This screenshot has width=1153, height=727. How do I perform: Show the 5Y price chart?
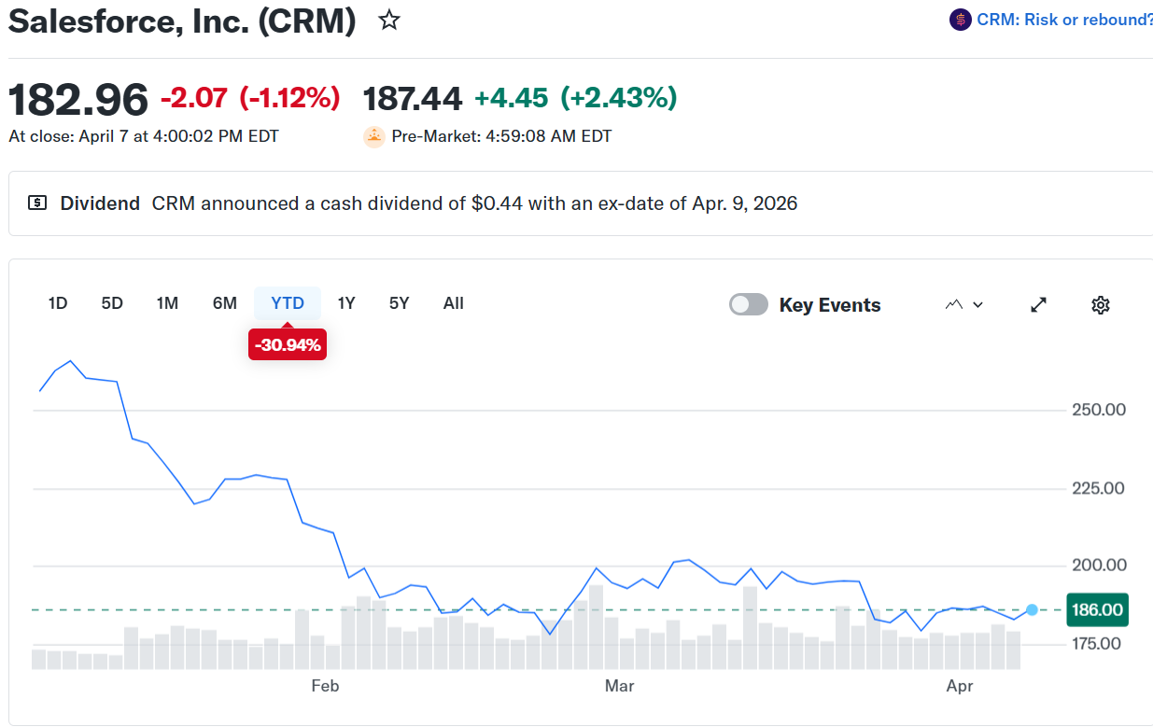click(x=400, y=303)
